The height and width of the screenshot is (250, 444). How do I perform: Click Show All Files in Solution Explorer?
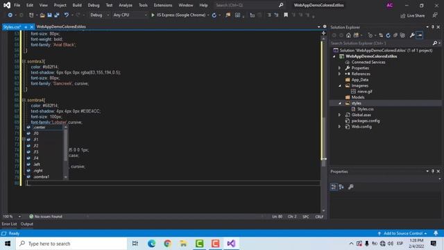(x=402, y=35)
